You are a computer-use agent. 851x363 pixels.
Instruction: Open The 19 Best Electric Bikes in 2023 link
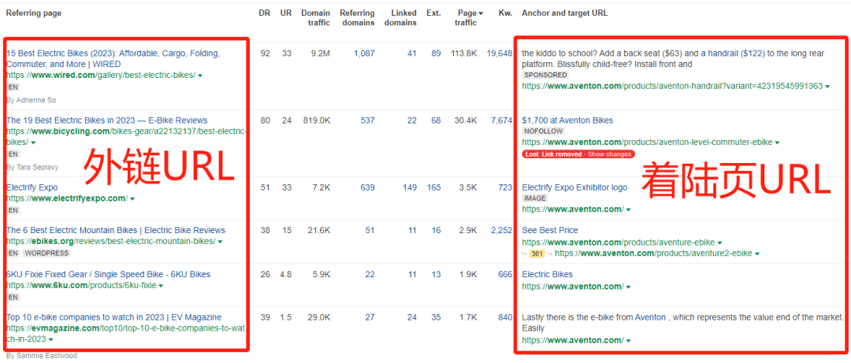[106, 120]
